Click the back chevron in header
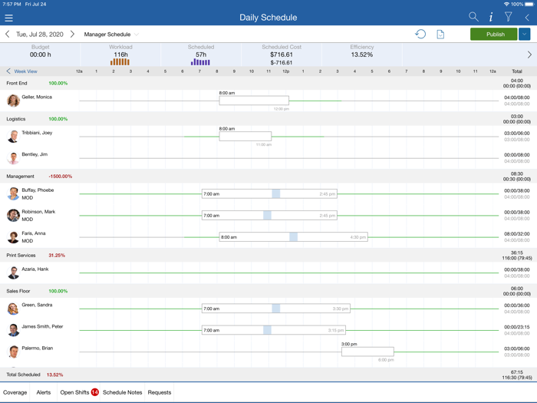The height and width of the screenshot is (403, 537). pos(527,17)
